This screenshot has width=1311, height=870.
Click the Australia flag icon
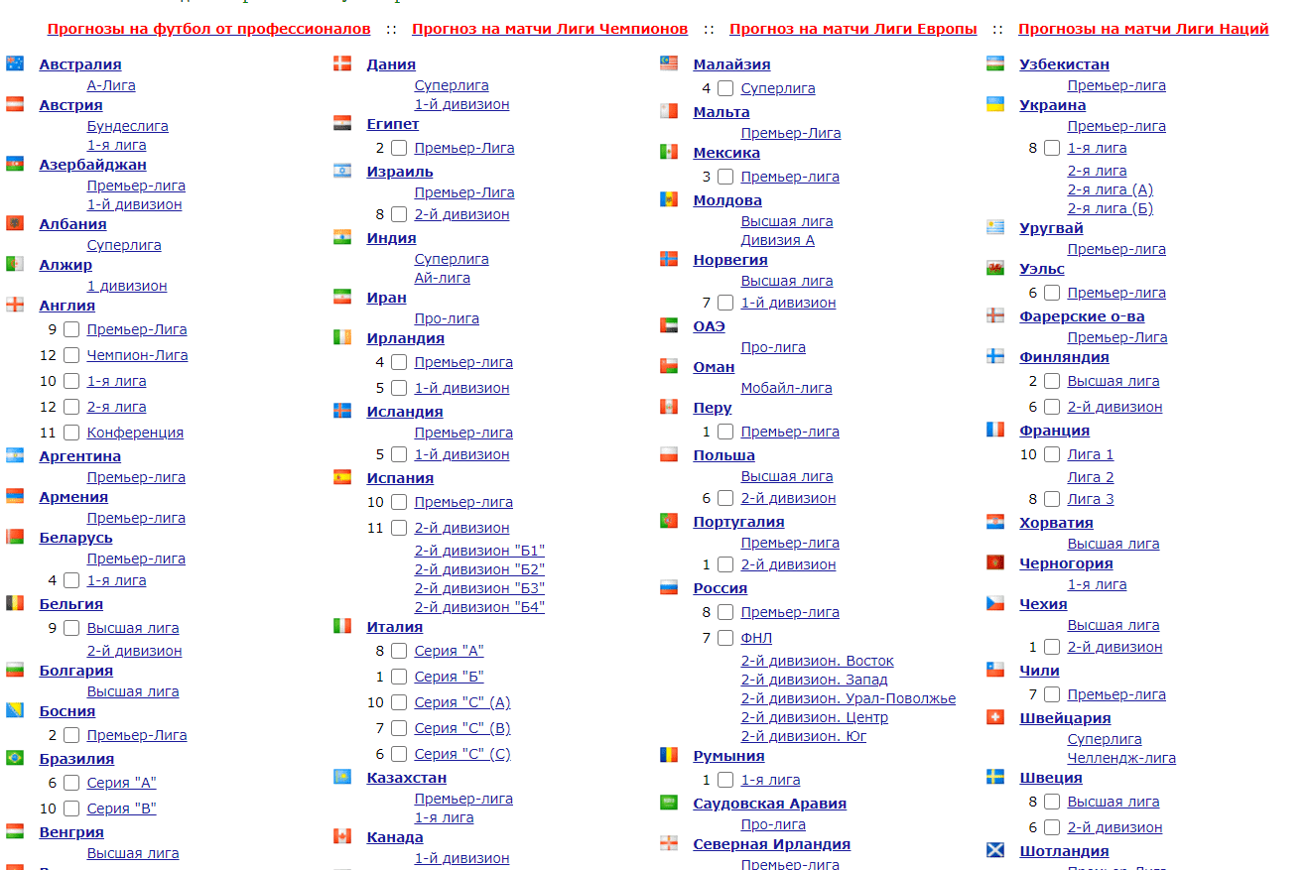[x=15, y=63]
